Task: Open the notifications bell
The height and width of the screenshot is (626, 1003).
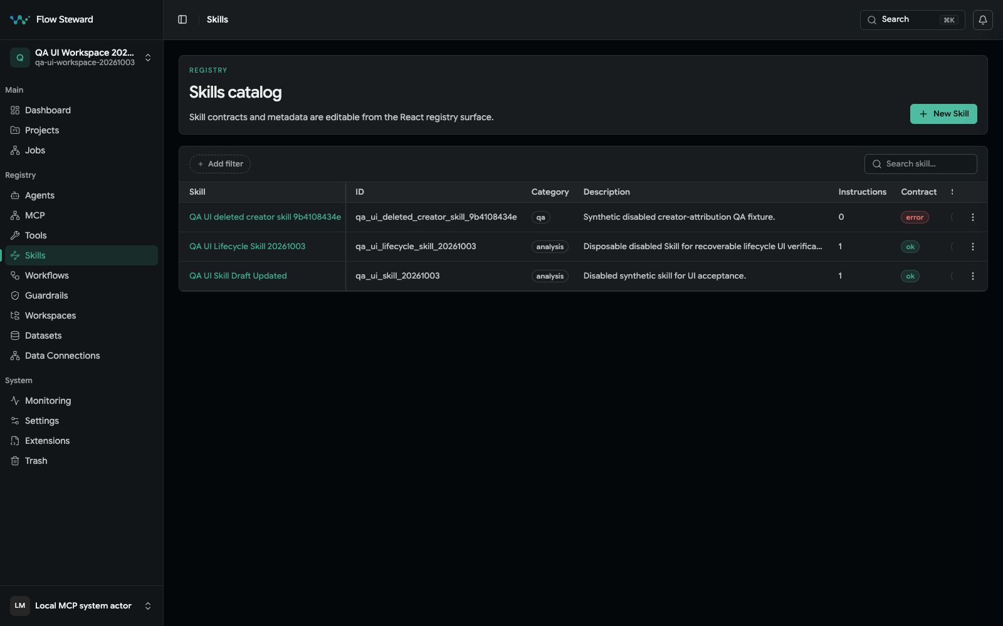Action: [983, 20]
